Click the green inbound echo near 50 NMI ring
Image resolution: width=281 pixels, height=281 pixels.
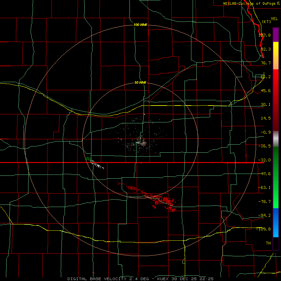tap(88, 159)
